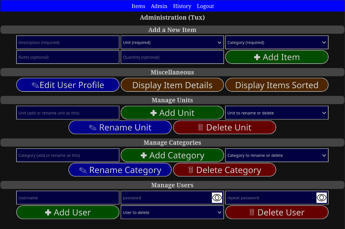
Task: Open History from the navigation bar
Action: click(x=182, y=6)
